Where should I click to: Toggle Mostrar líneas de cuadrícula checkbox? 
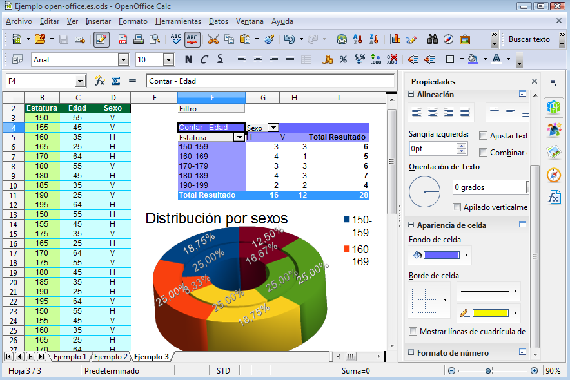[413, 332]
